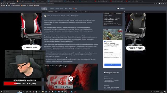Viewport: 167px width, 93px height.
Task: Click the Прослушать audio button
Action: click(75, 16)
